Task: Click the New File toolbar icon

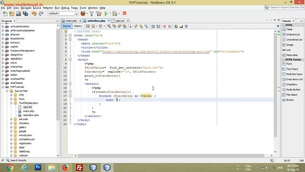Action: [x=5, y=13]
